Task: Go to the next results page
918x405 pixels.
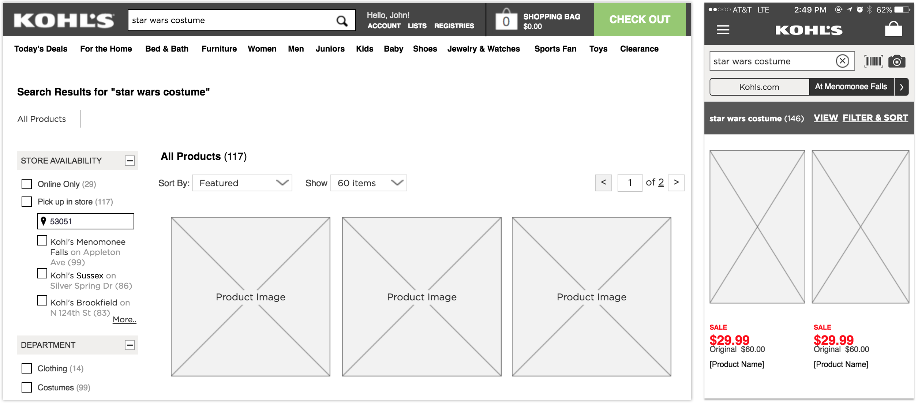Action: click(x=676, y=183)
